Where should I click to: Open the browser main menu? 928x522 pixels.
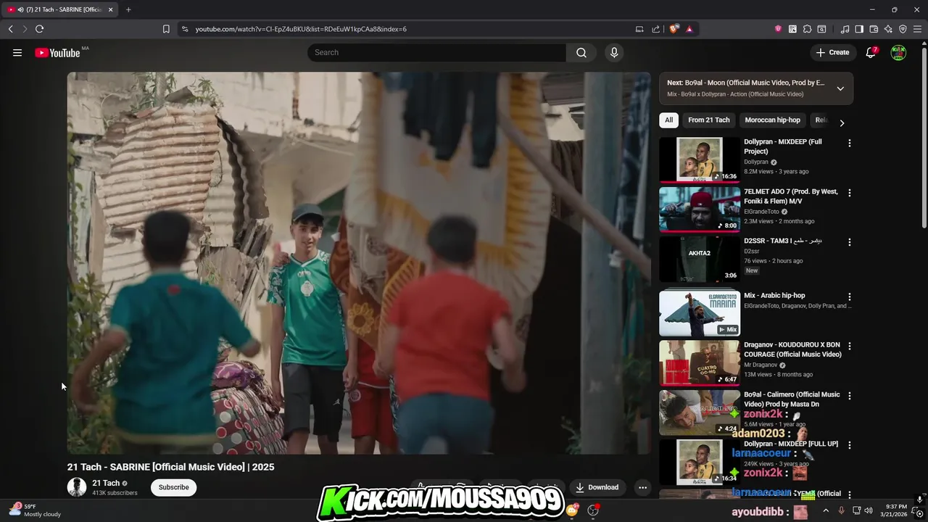(x=917, y=29)
